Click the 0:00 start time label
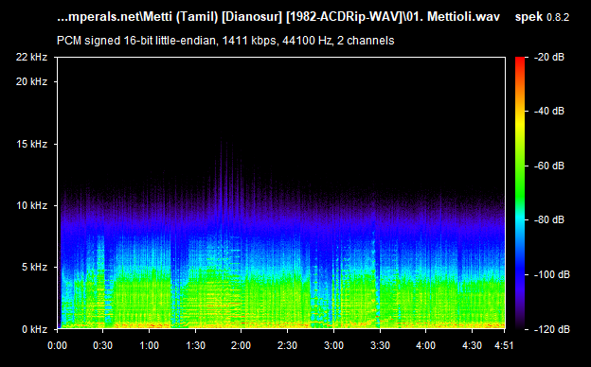The height and width of the screenshot is (367, 591). coord(57,345)
